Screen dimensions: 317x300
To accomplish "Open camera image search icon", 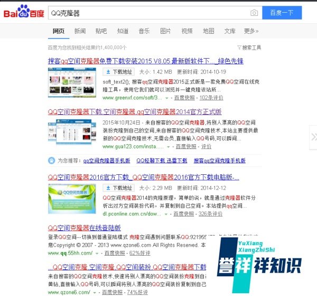I will point(254,13).
